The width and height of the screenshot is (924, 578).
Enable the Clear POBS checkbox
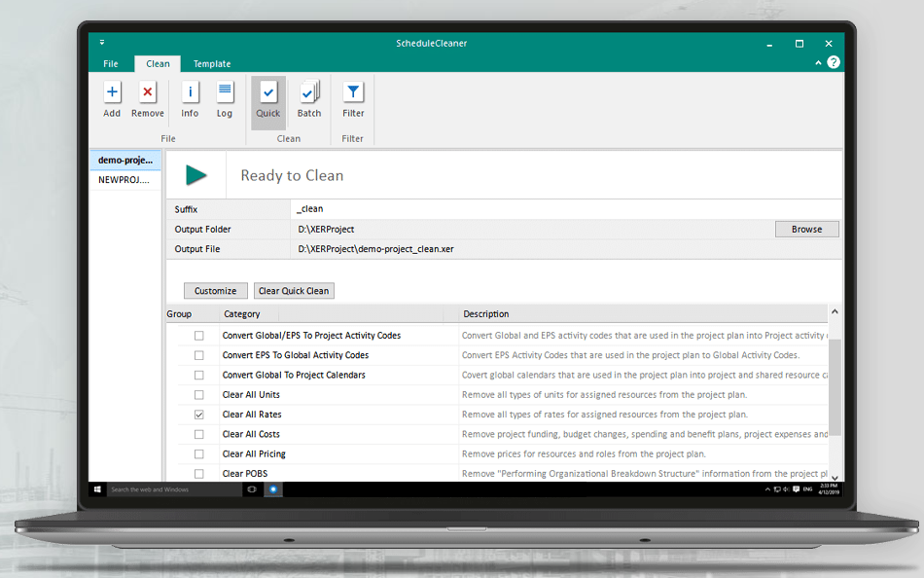[199, 474]
